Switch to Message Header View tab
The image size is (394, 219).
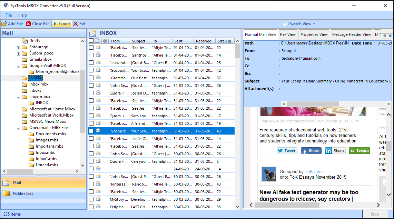pos(352,34)
